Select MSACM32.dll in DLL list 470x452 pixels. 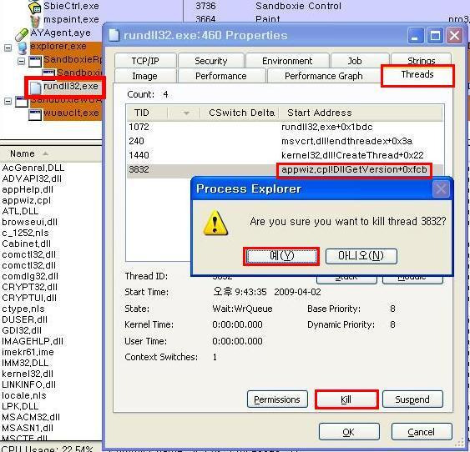pyautogui.click(x=31, y=417)
